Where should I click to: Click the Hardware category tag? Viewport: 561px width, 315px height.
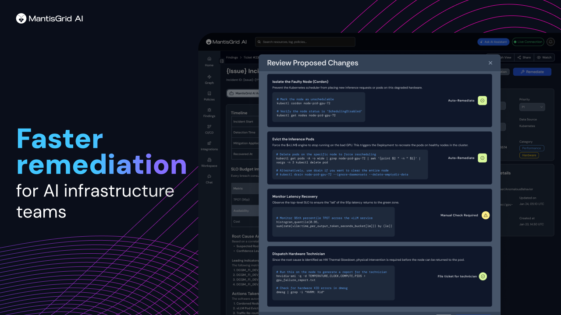(x=529, y=155)
